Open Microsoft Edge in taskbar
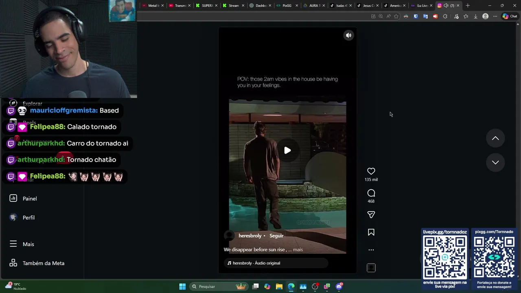This screenshot has width=521, height=293. tap(291, 286)
